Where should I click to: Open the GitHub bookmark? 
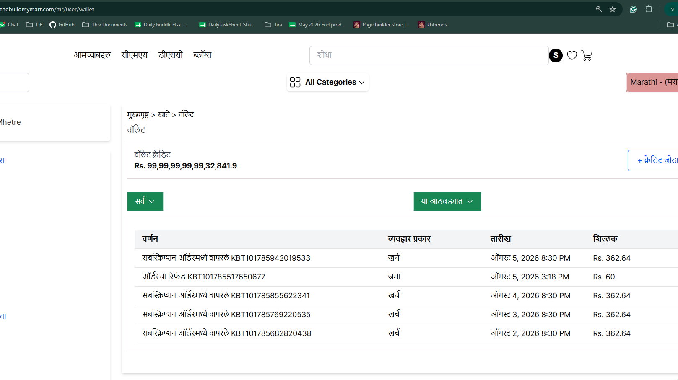[62, 25]
